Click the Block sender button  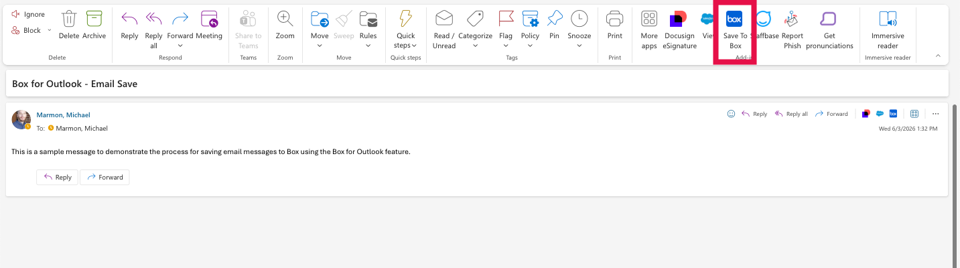click(26, 30)
